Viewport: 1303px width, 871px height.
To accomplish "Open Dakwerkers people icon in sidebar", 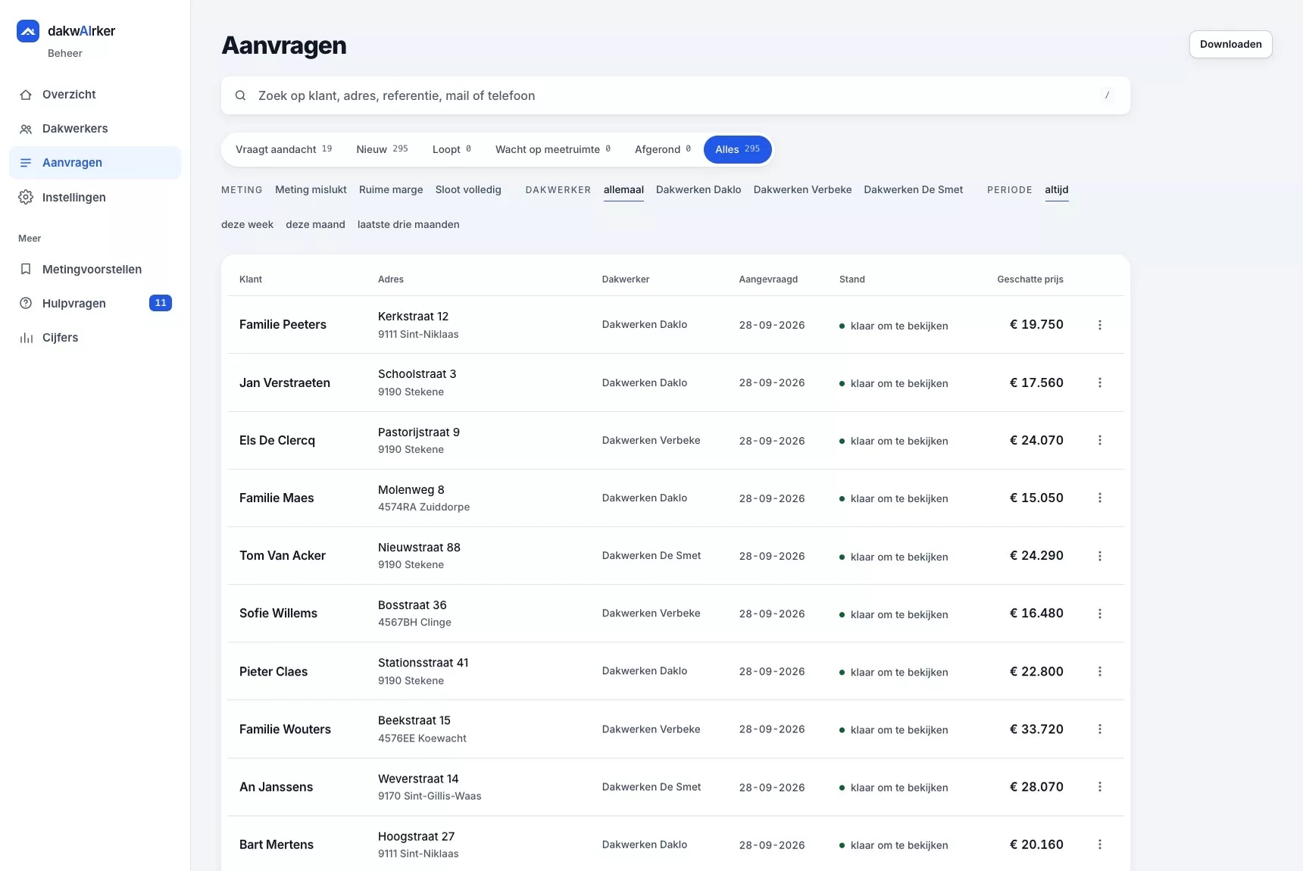I will point(26,129).
